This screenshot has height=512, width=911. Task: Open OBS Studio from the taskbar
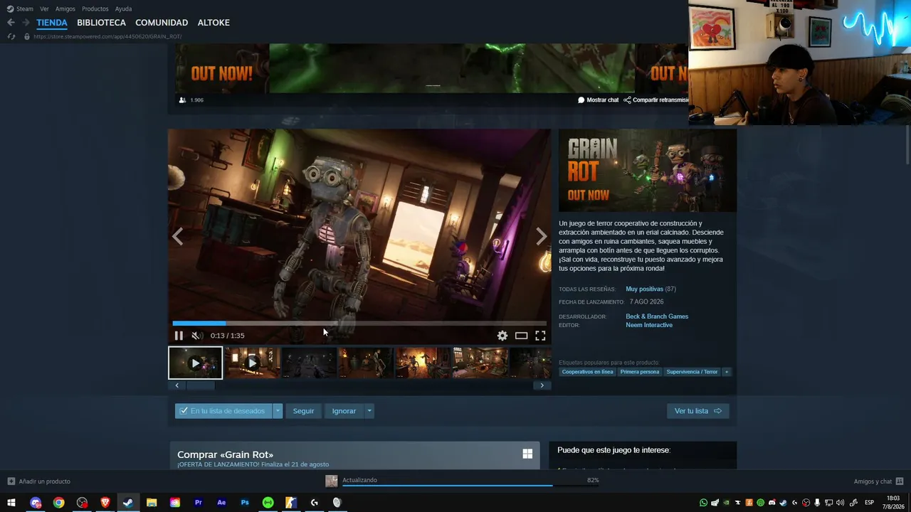tap(82, 503)
